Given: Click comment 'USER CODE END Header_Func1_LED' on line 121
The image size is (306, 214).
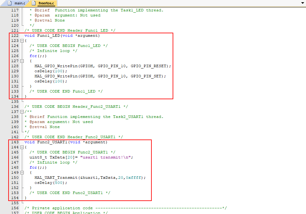Looking at the screenshot, I should pos(70,30).
